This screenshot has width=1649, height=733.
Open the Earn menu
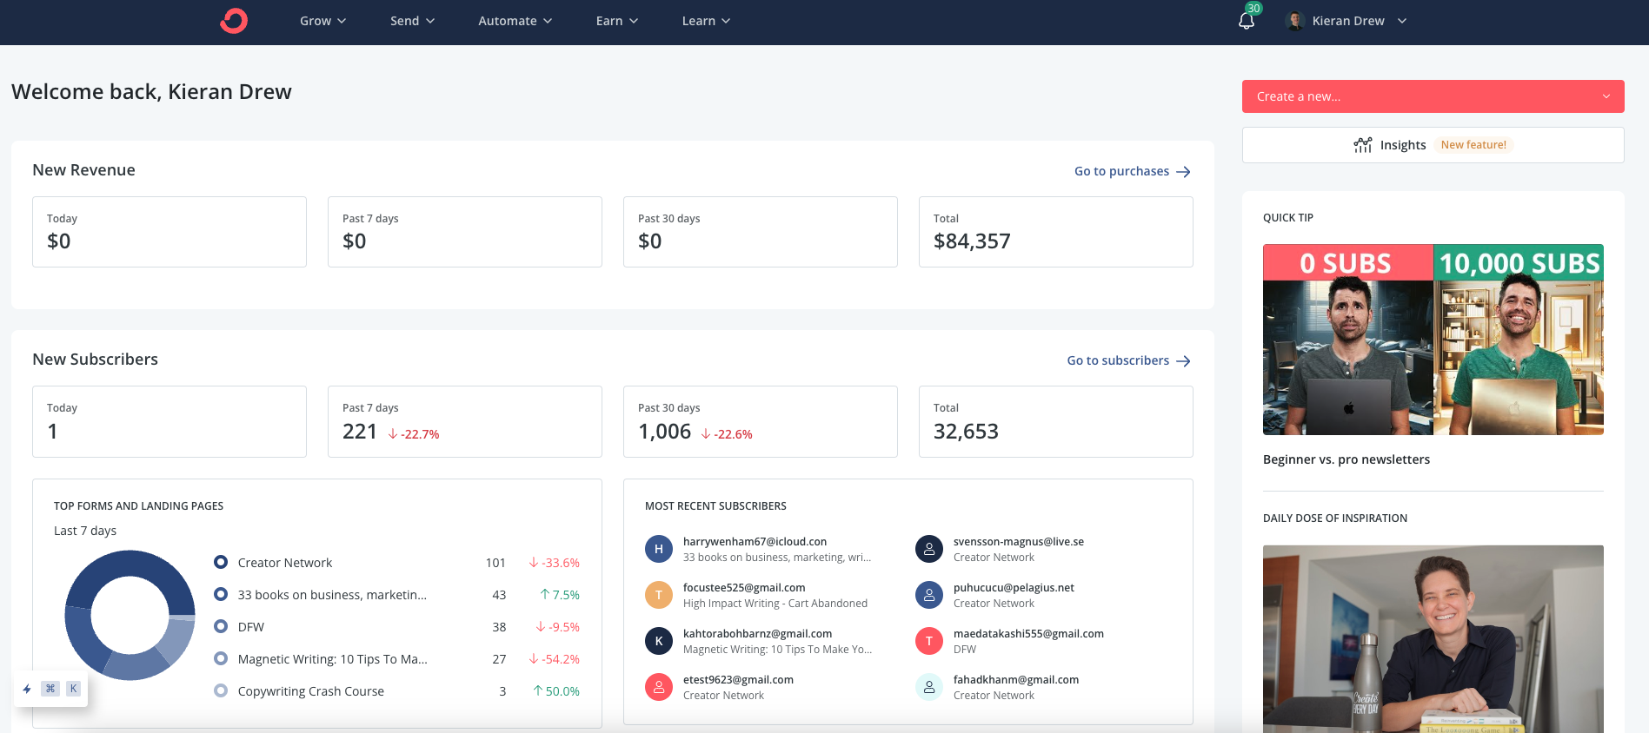click(x=616, y=21)
